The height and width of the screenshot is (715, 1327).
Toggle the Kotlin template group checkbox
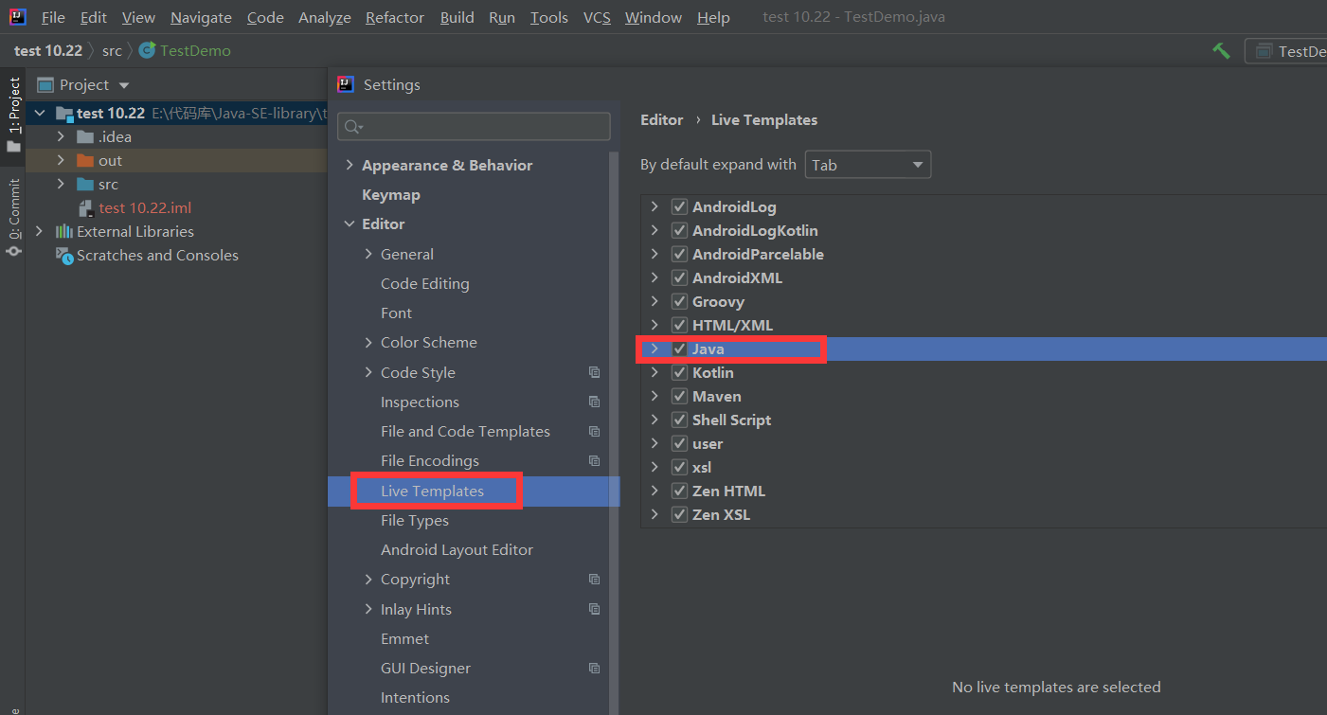(679, 372)
